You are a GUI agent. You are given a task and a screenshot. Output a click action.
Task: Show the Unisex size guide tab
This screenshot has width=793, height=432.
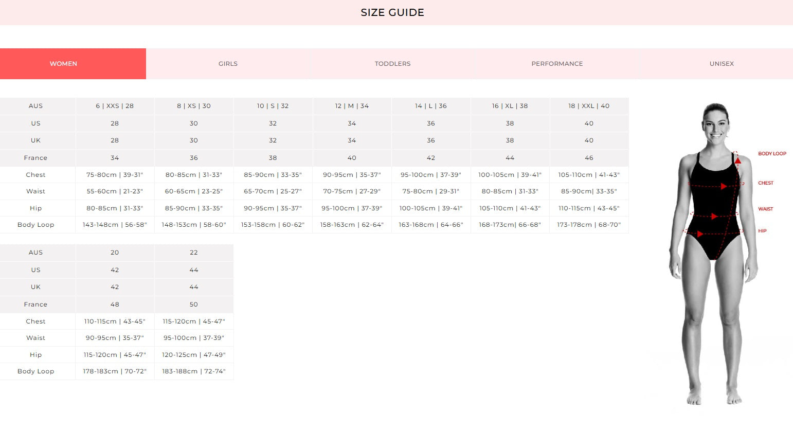(x=722, y=64)
